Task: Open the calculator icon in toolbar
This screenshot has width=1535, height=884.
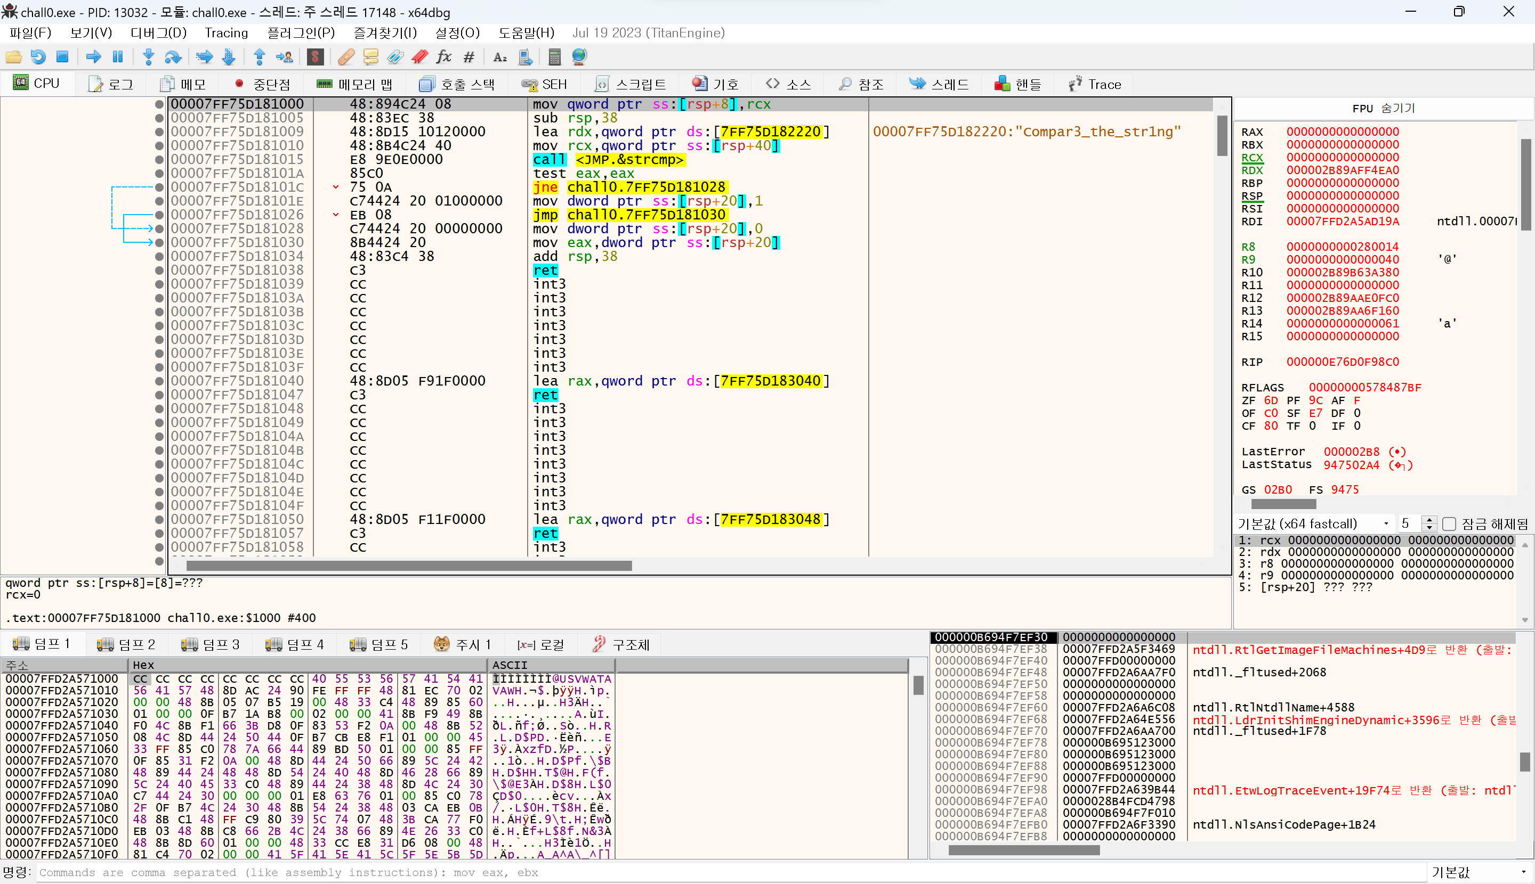Action: [554, 57]
